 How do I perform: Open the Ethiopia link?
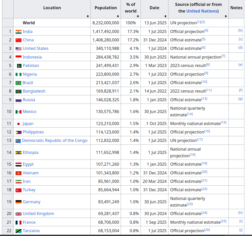(x=30, y=152)
